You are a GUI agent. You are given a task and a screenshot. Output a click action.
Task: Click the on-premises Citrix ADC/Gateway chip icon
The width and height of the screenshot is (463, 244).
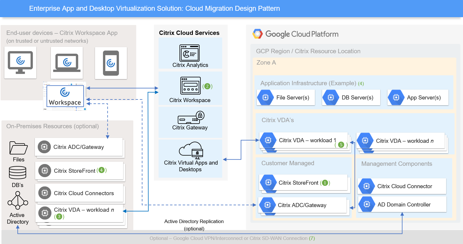(44, 147)
